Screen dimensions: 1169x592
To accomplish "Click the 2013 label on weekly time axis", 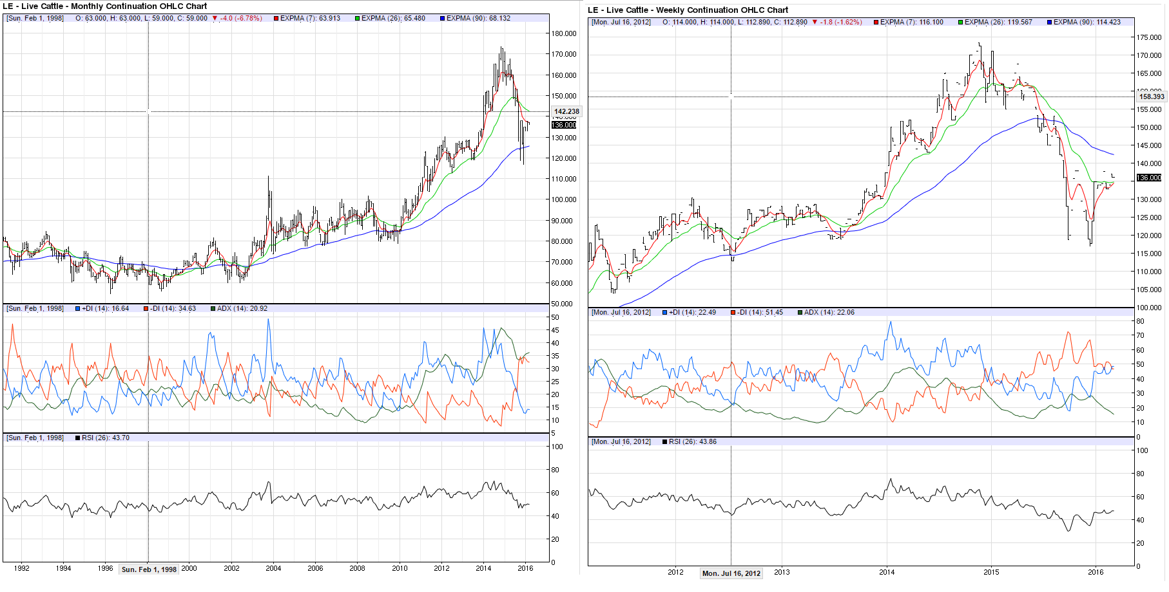I will tap(782, 573).
